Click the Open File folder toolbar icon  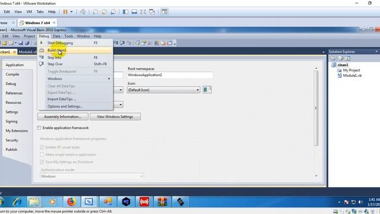[4, 43]
